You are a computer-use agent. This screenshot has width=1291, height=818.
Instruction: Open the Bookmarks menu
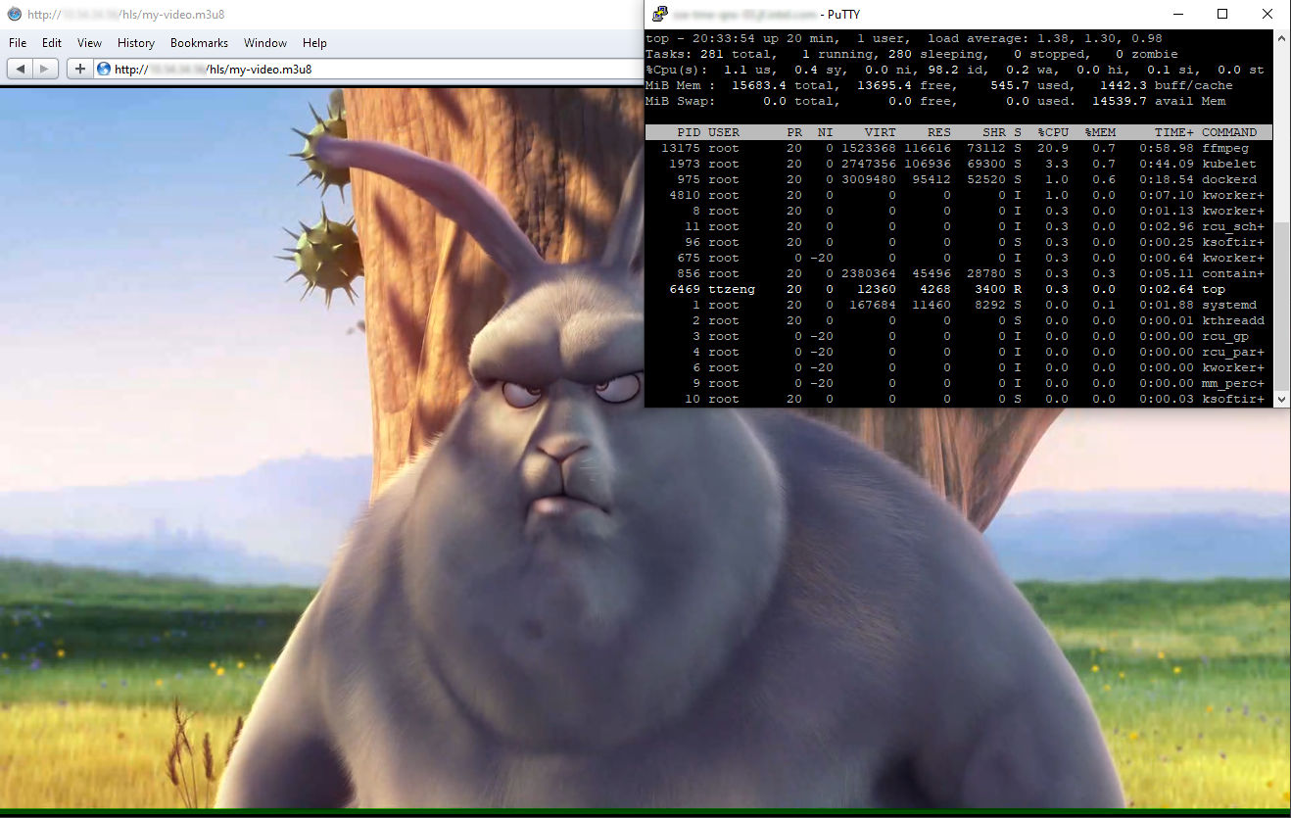click(x=199, y=43)
